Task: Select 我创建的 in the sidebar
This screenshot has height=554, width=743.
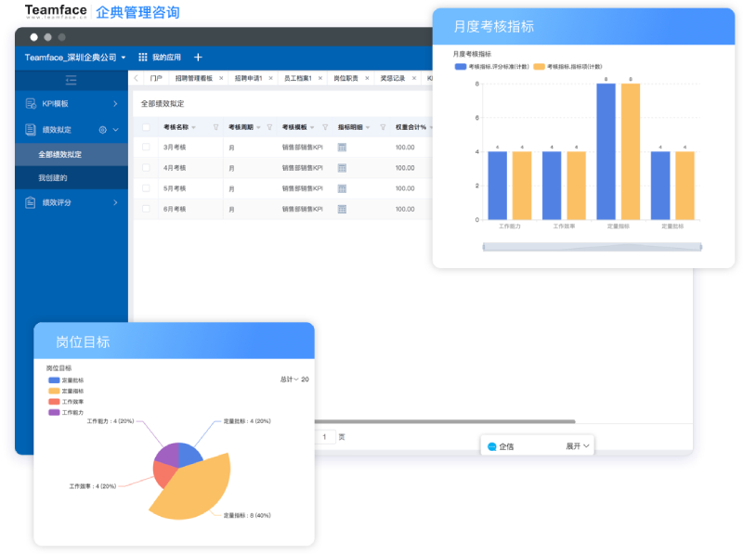Action: [53, 177]
